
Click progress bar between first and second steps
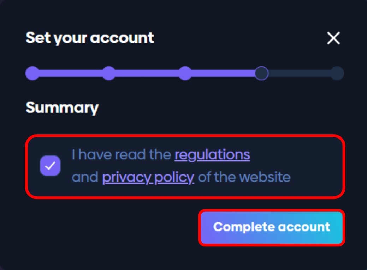point(71,73)
